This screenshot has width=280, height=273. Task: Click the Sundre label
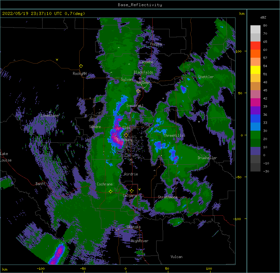click(x=95, y=127)
